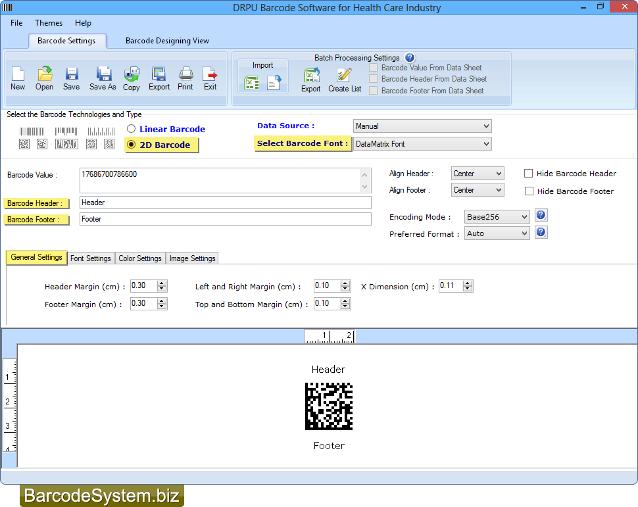Image resolution: width=638 pixels, height=507 pixels.
Task: Switch to the Barcode Settings tab
Action: pos(66,41)
